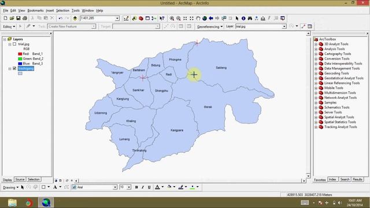Toggle bold text formatting
Viewport: 370px width, 208px height.
point(136,187)
